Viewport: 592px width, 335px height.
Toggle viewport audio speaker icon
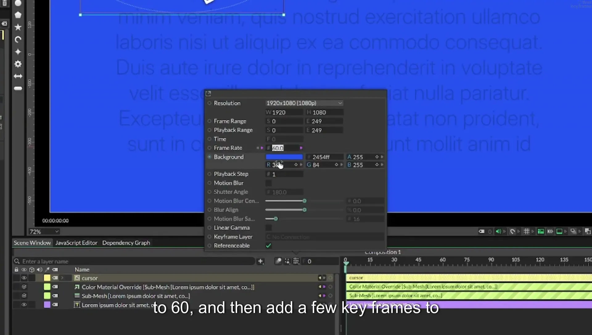(x=498, y=232)
